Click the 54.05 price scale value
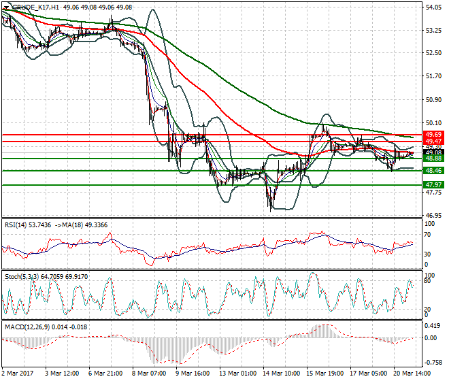The width and height of the screenshot is (449, 381). [x=433, y=7]
